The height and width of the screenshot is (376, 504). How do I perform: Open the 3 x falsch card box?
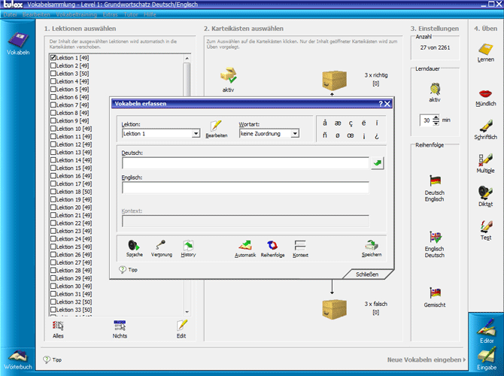(334, 309)
